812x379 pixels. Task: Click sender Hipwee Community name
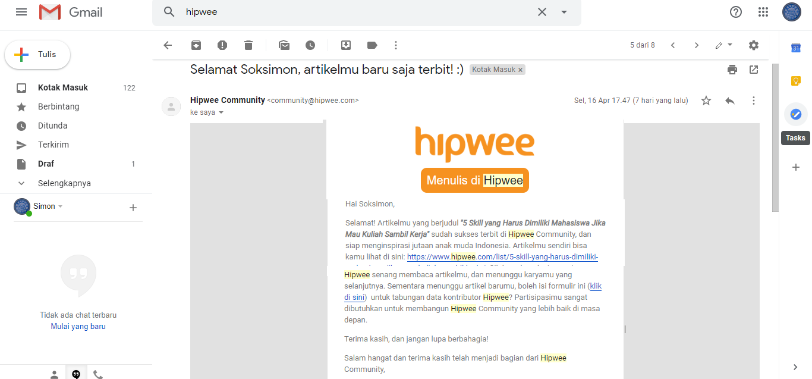pyautogui.click(x=228, y=100)
